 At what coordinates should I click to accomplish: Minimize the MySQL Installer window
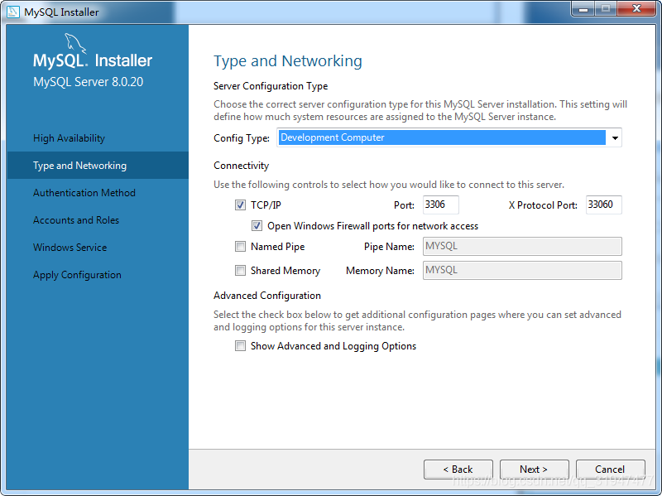[x=583, y=8]
